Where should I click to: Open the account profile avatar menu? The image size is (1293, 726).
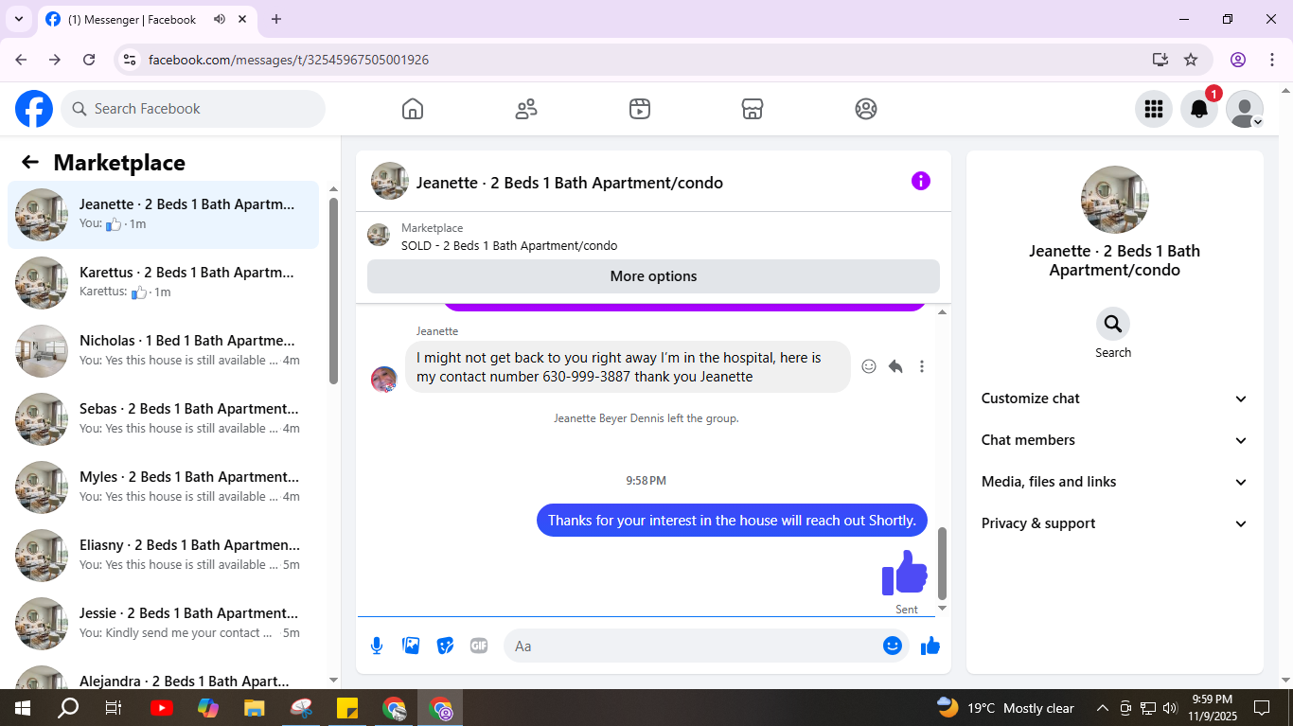[1245, 109]
